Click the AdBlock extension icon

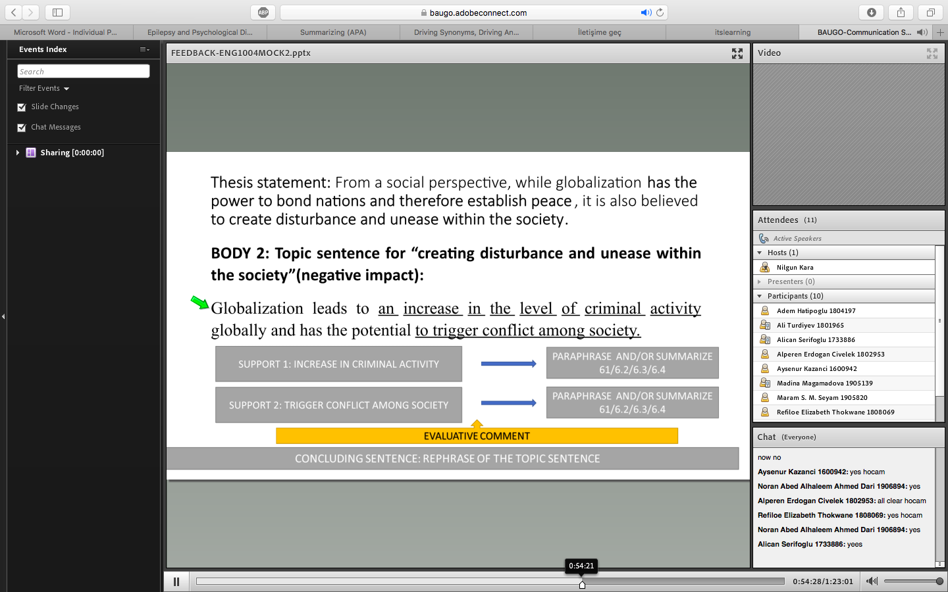click(263, 12)
